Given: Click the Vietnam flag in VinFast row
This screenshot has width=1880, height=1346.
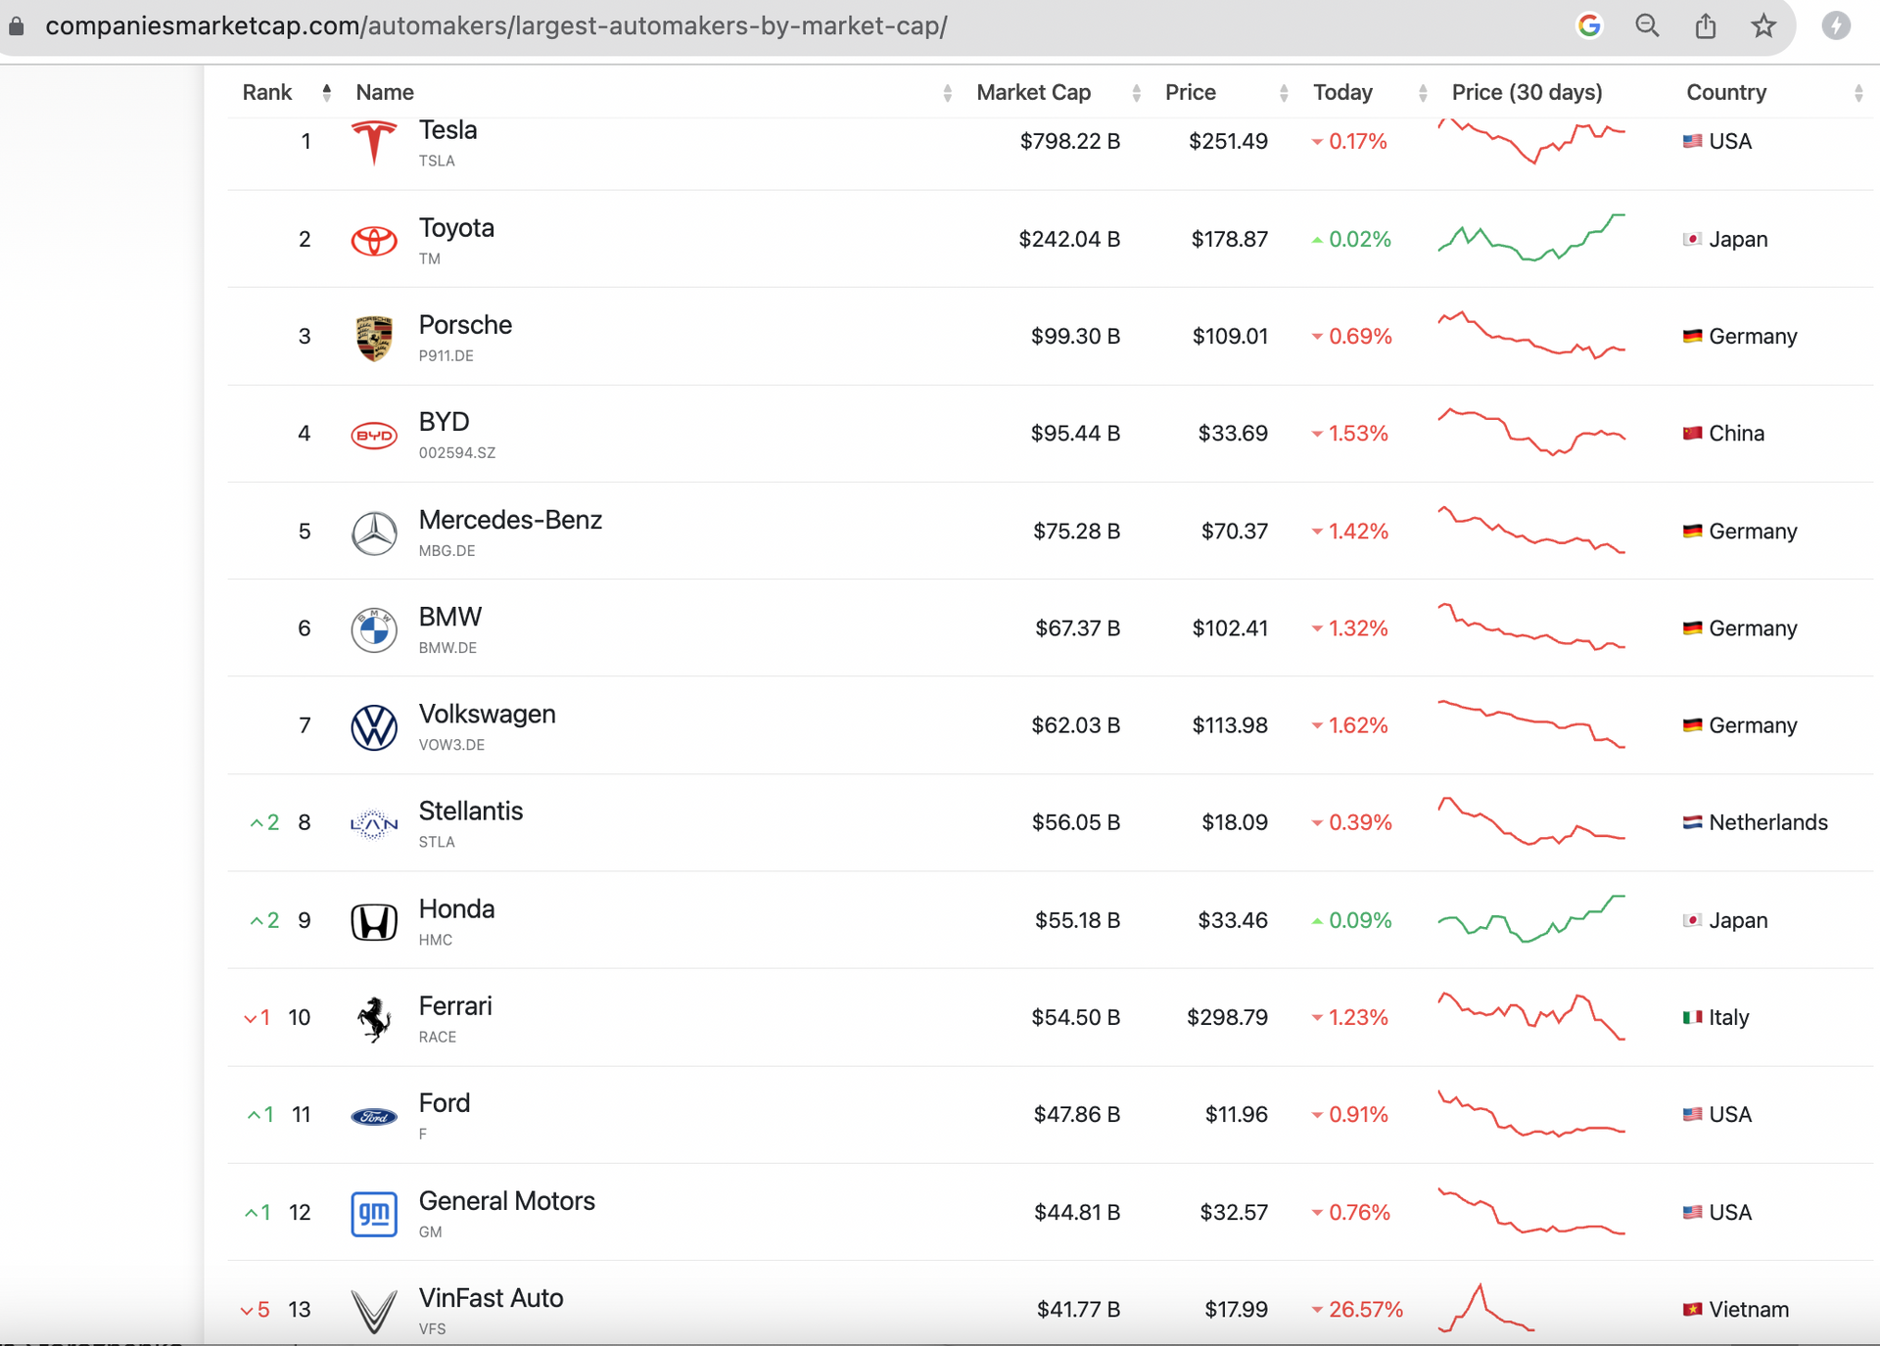Looking at the screenshot, I should tap(1692, 1309).
